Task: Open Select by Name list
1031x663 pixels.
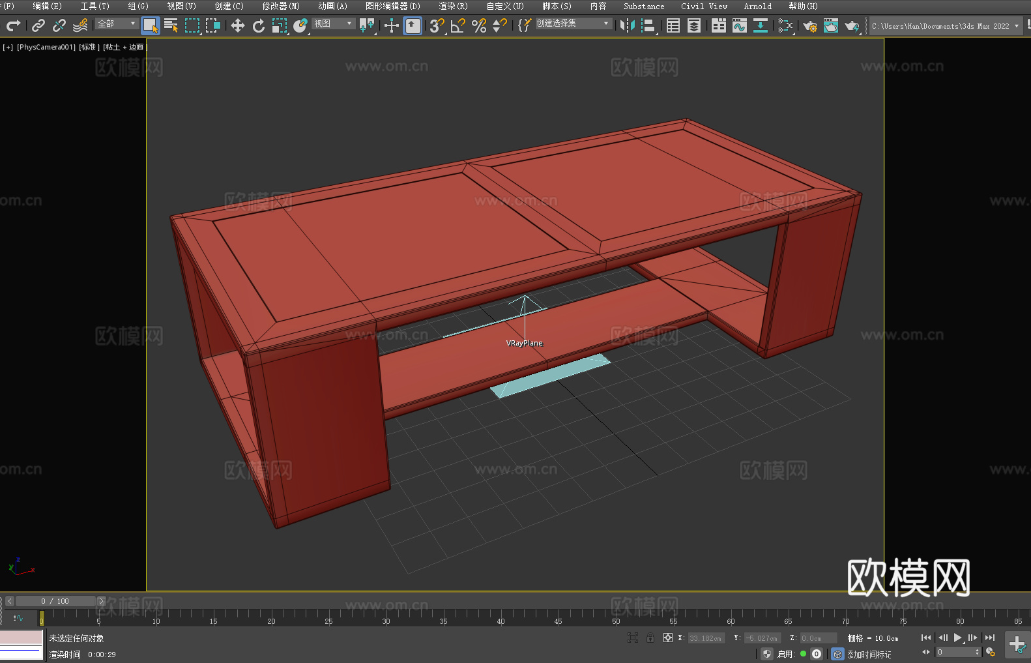Action: tap(171, 25)
